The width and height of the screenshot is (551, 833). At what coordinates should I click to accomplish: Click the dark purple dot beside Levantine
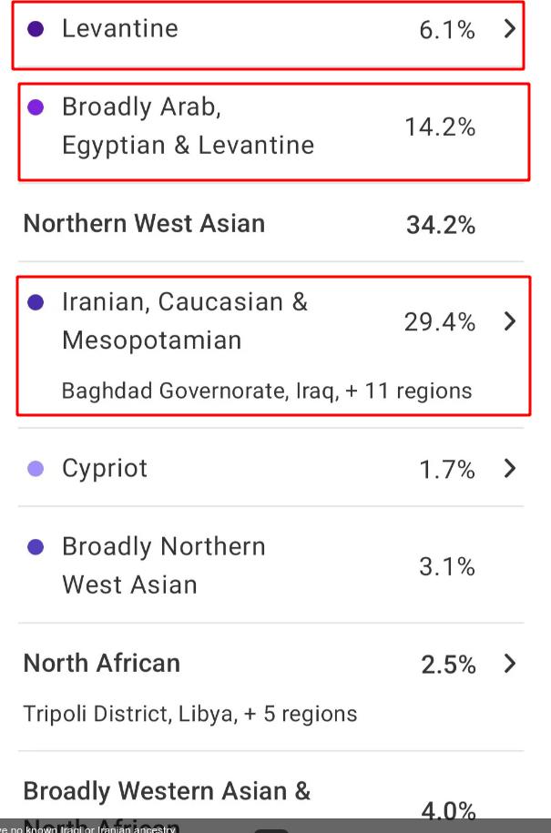[36, 29]
